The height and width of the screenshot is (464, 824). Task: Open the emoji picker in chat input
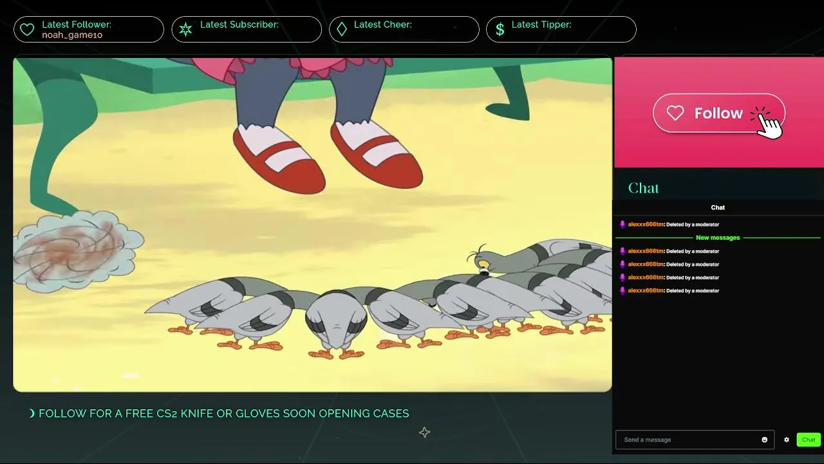tap(764, 440)
